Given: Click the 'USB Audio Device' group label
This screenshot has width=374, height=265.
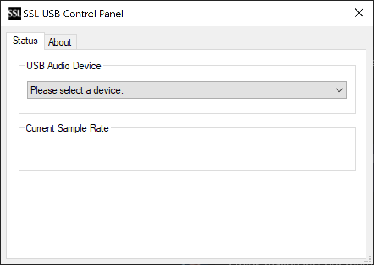Looking at the screenshot, I should pyautogui.click(x=64, y=66).
